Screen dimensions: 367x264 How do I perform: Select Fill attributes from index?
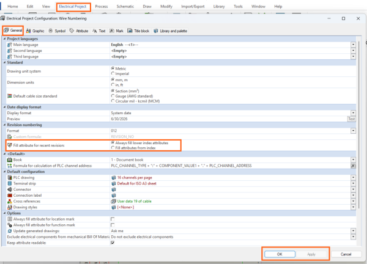[x=113, y=148]
